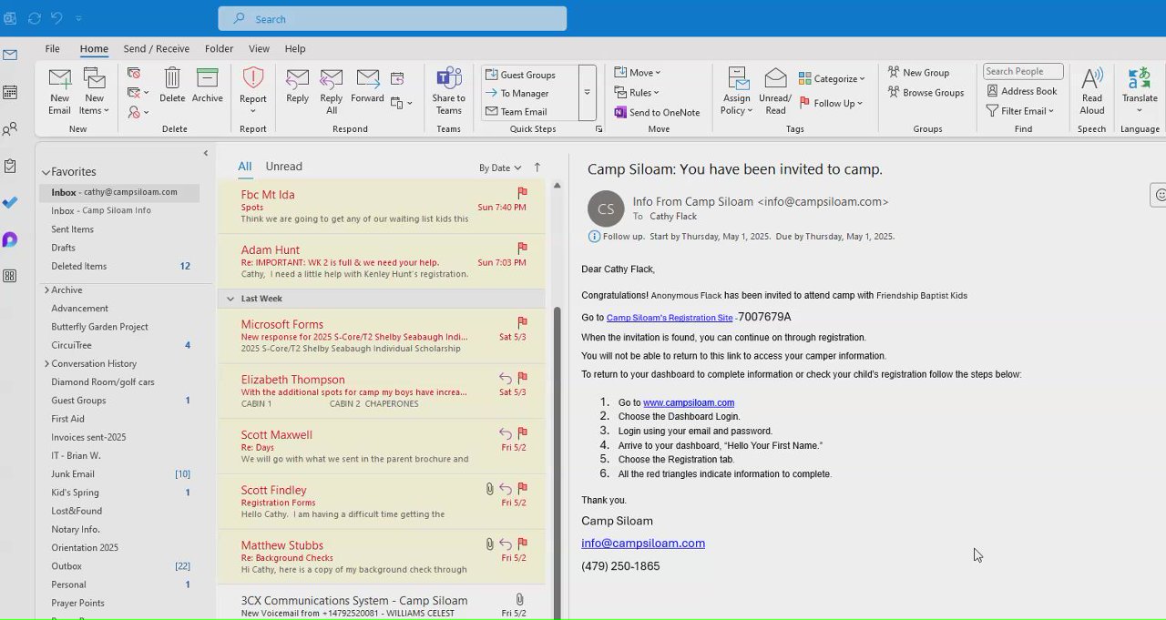
Task: Switch to the Home ribbon tab
Action: pyautogui.click(x=94, y=48)
